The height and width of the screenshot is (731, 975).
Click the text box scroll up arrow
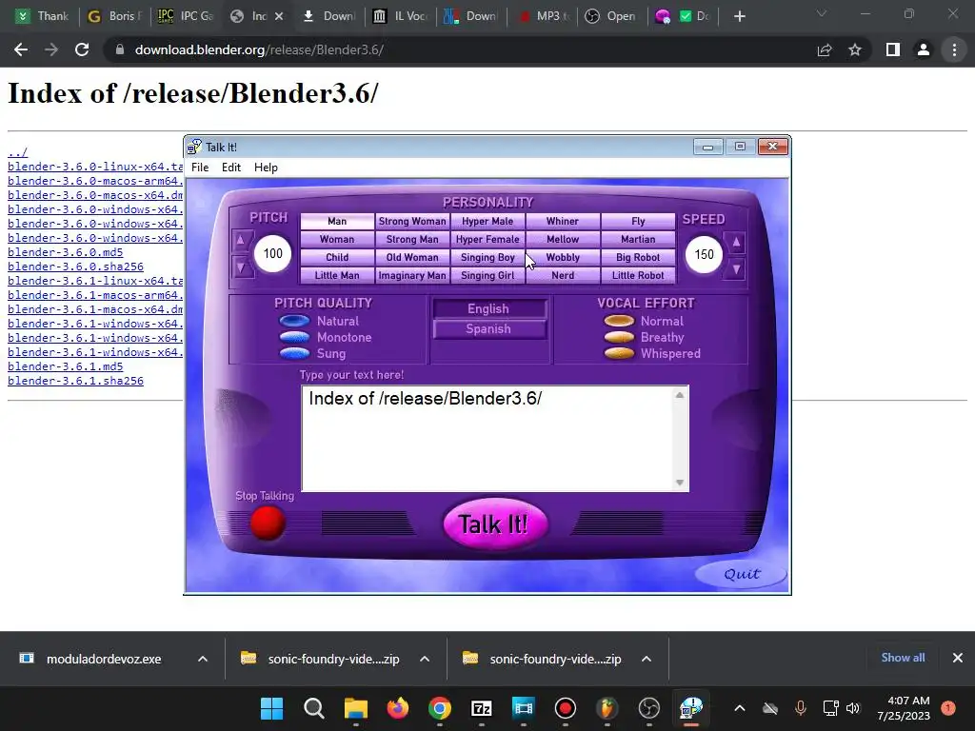click(x=680, y=395)
